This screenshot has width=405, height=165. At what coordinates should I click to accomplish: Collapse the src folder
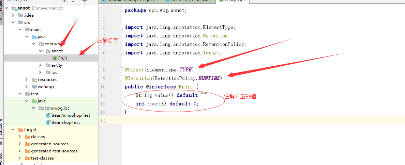pos(13,22)
